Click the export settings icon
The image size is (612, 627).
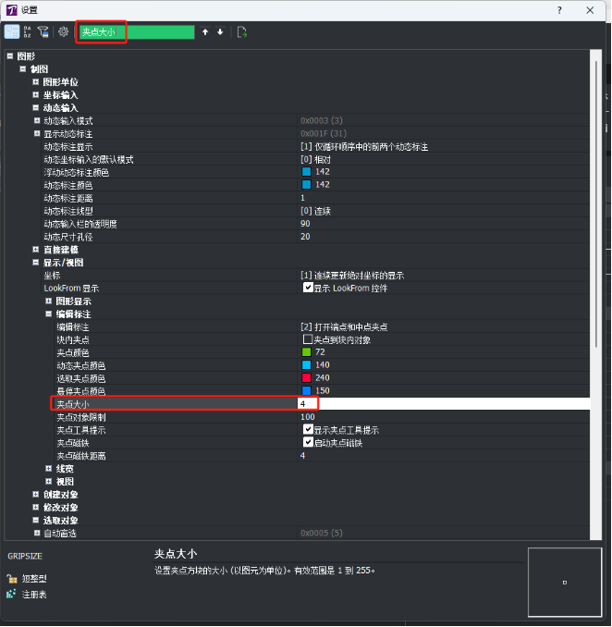point(242,32)
